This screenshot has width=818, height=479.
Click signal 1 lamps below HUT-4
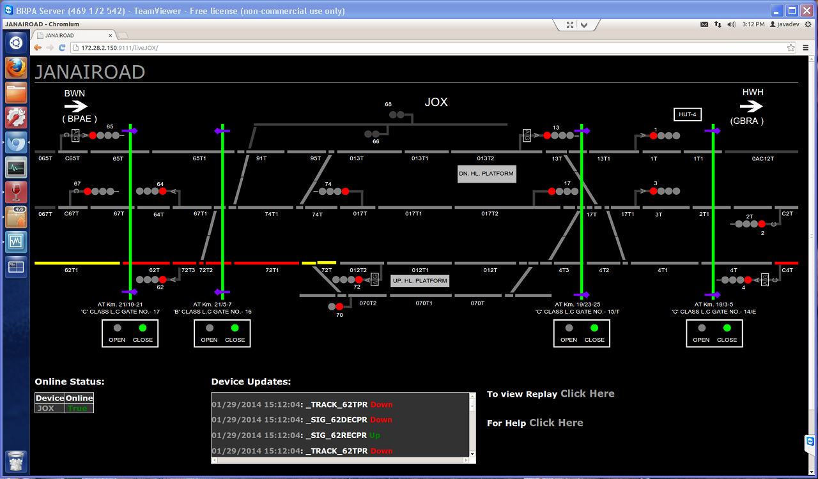[x=665, y=135]
